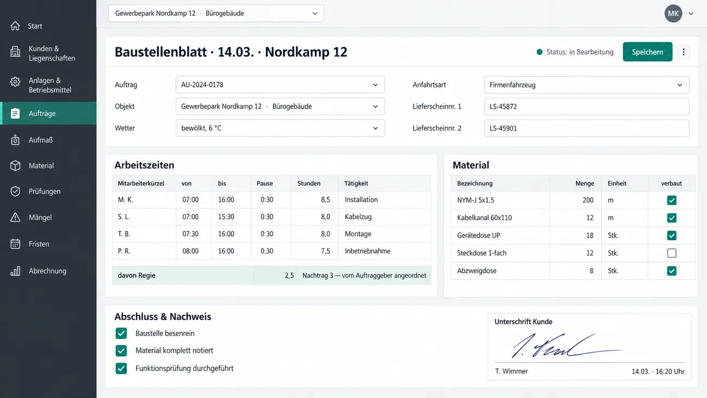Open the Objekt dropdown in the form
Image resolution: width=707 pixels, height=398 pixels.
pyautogui.click(x=280, y=107)
